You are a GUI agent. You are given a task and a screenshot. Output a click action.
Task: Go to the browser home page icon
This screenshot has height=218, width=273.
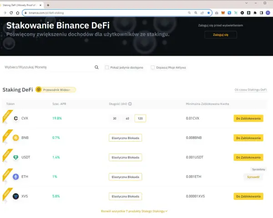click(x=18, y=13)
